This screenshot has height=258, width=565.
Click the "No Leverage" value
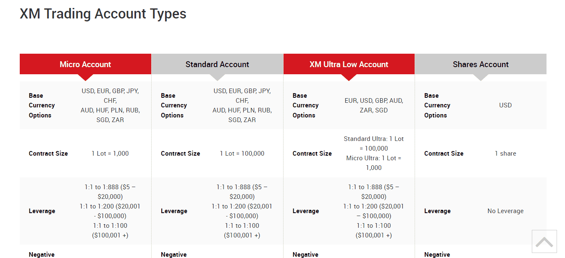[x=505, y=211]
